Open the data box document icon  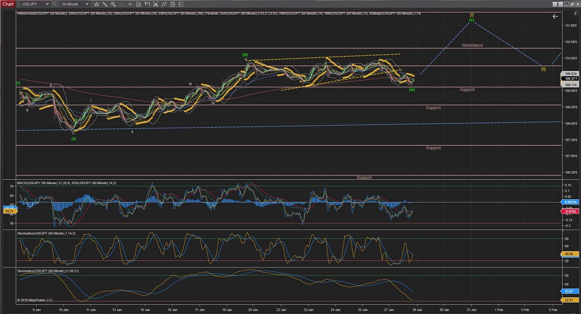[138, 4]
